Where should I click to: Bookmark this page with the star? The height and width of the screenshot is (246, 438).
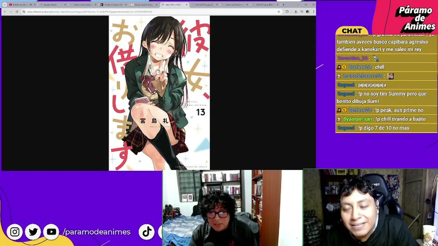click(279, 12)
